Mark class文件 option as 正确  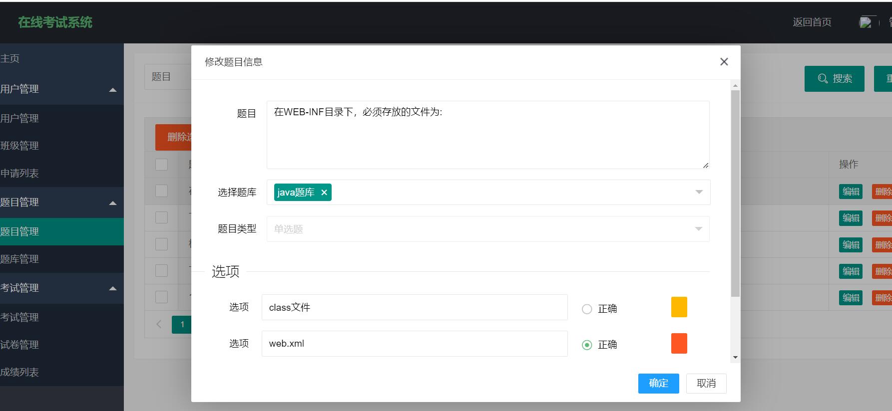[587, 309]
